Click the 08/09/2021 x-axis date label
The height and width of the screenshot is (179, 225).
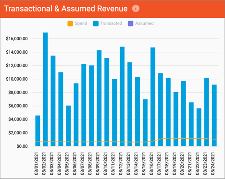[x=98, y=164]
